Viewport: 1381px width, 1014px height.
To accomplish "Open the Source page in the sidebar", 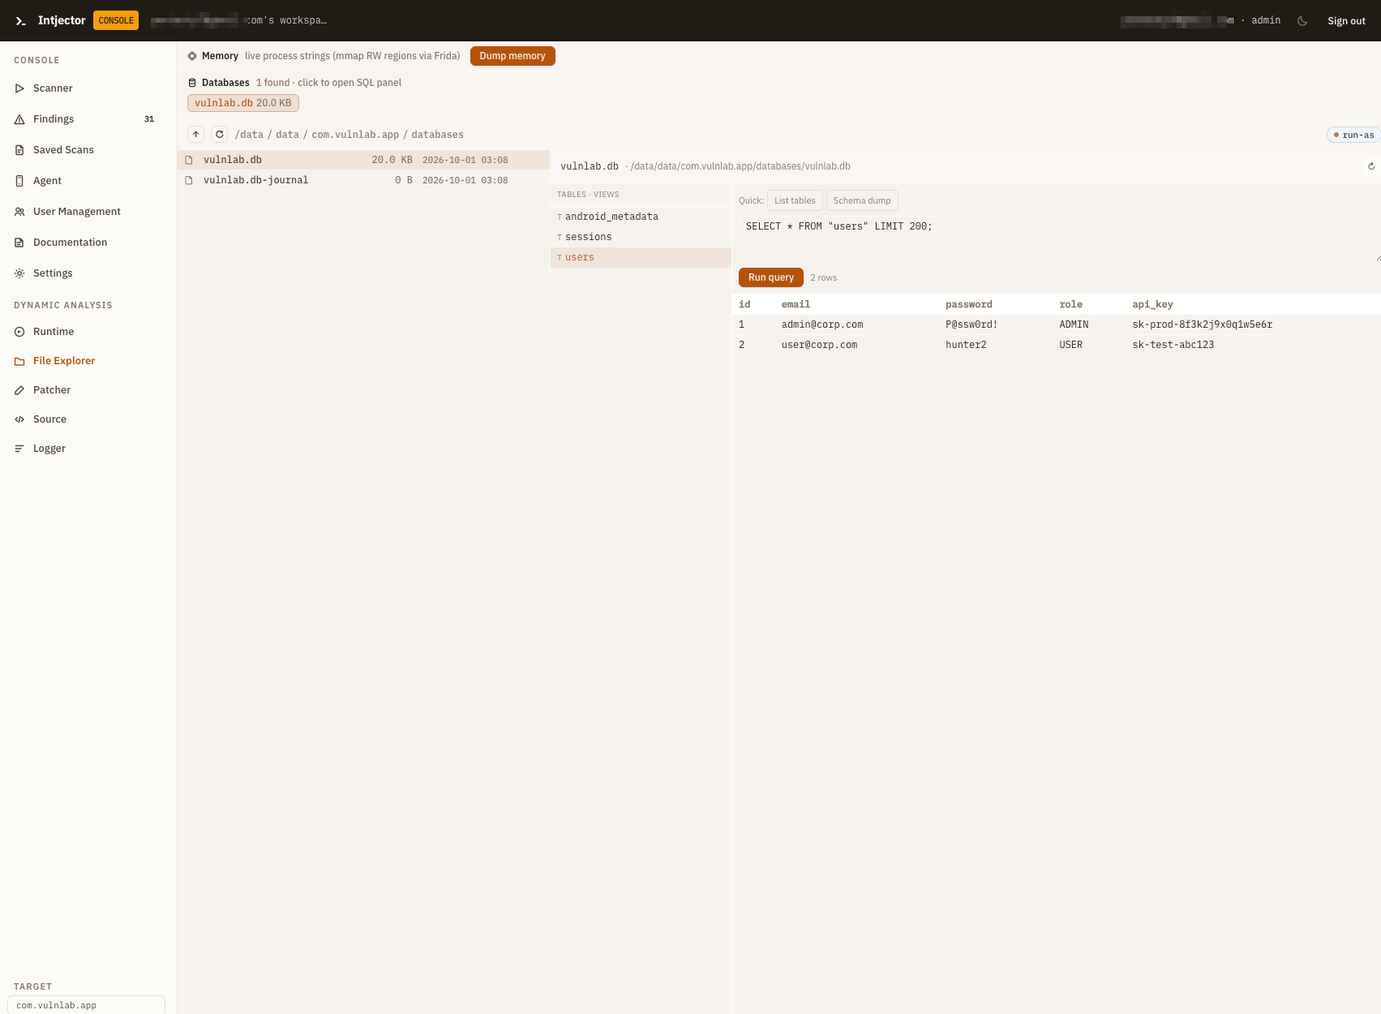I will click(x=49, y=419).
